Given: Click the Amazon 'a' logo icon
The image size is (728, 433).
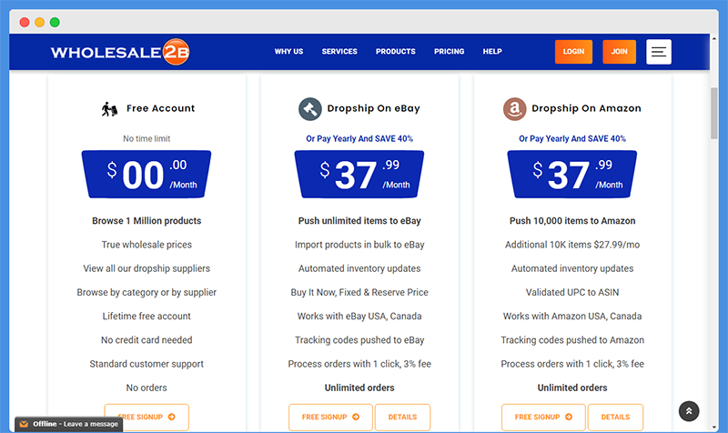Looking at the screenshot, I should tap(514, 109).
